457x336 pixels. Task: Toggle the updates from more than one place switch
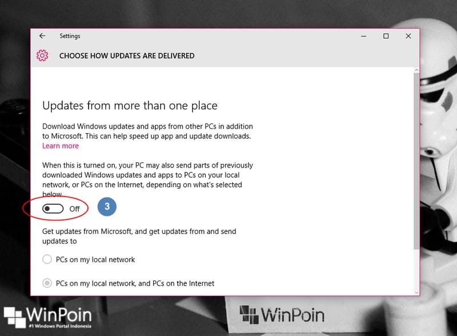(53, 209)
